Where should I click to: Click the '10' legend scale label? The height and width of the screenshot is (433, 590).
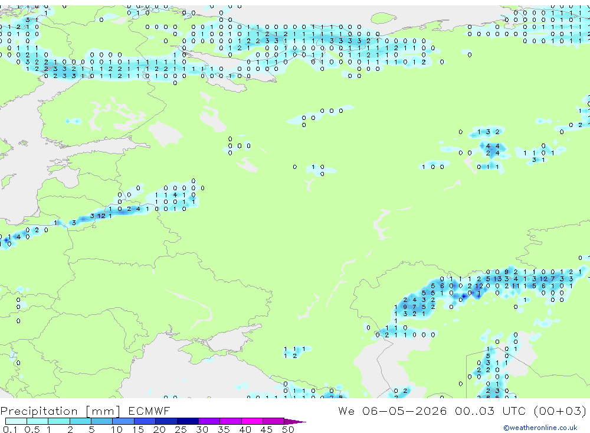click(x=117, y=429)
